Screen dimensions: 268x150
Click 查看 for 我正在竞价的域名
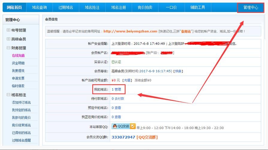[118, 117]
